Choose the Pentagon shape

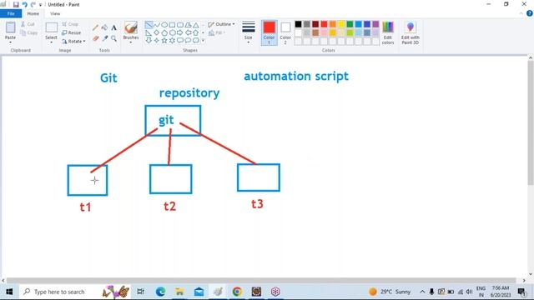[x=164, y=32]
